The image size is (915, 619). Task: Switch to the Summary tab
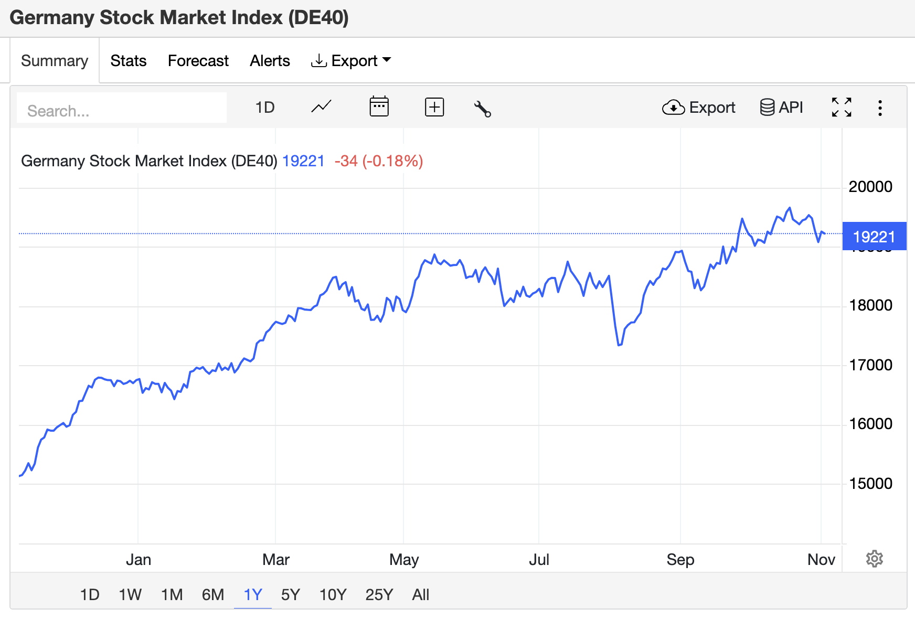pos(55,61)
